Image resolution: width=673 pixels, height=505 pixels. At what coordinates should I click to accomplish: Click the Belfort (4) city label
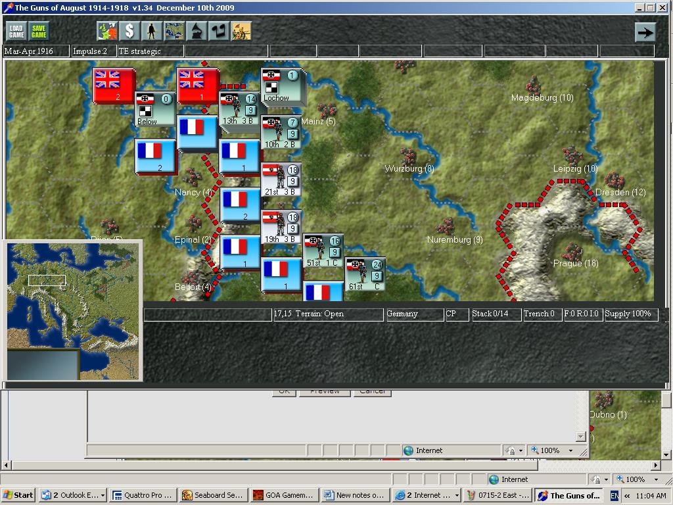click(x=193, y=287)
